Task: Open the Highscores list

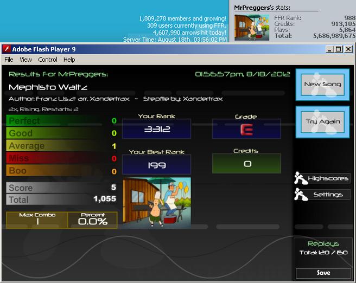Action: pyautogui.click(x=328, y=178)
